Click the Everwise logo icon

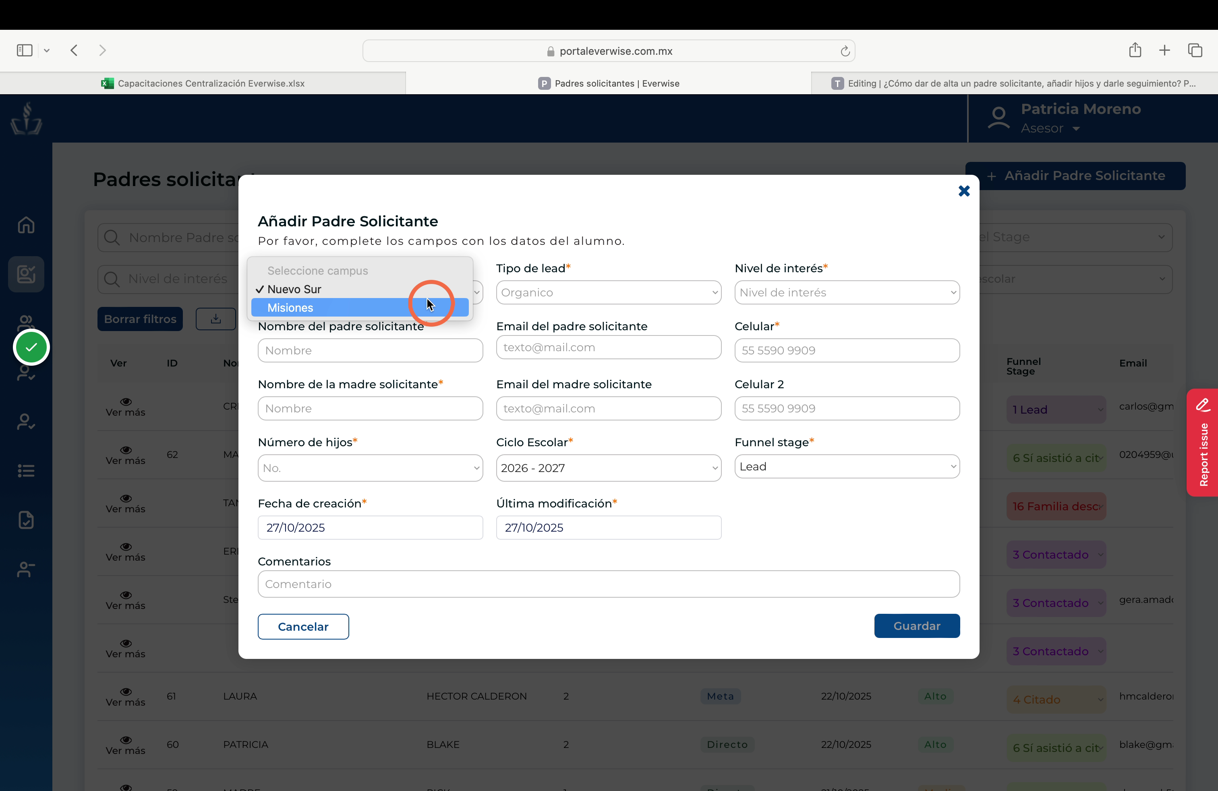pyautogui.click(x=26, y=118)
